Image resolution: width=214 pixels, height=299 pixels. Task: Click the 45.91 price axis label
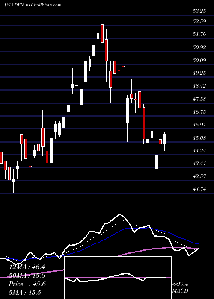coord(199,125)
